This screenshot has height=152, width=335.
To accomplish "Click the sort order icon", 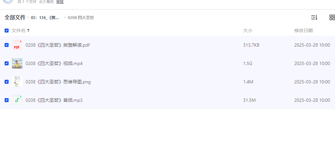I will pos(314,18).
